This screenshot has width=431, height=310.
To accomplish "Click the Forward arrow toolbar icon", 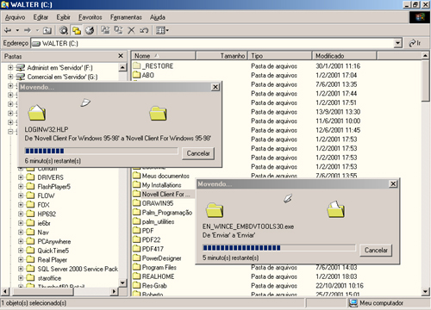I will (28, 30).
